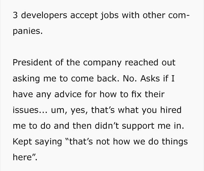Click the word "saying" before the quote
This screenshot has height=171, width=204.
tap(49, 142)
